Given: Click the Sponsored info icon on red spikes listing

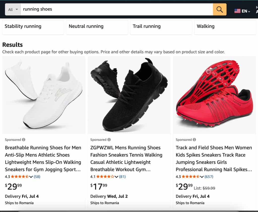Looking at the screenshot, I should 194,140.
